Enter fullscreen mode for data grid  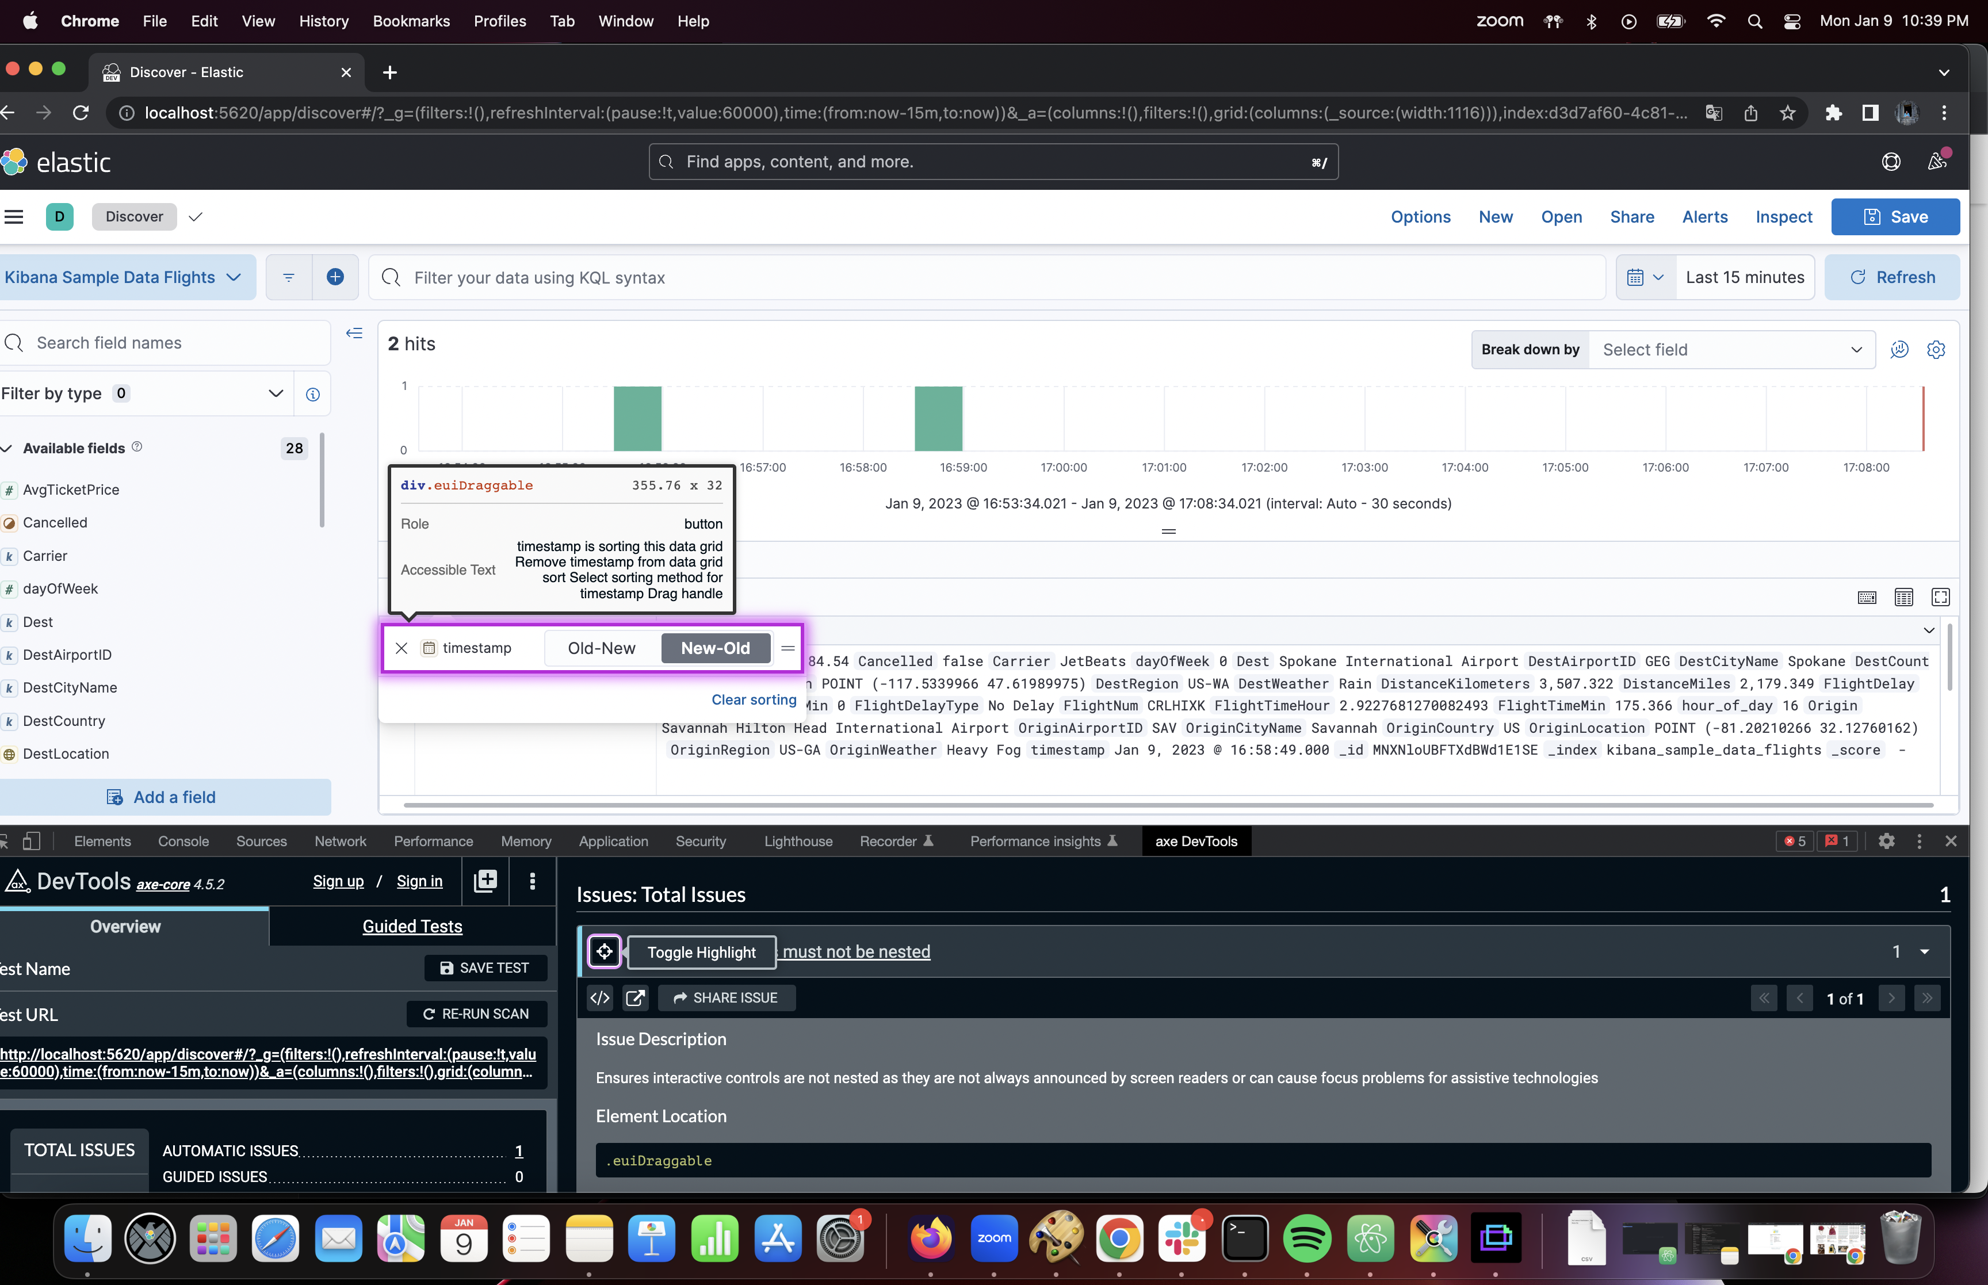pyautogui.click(x=1940, y=596)
